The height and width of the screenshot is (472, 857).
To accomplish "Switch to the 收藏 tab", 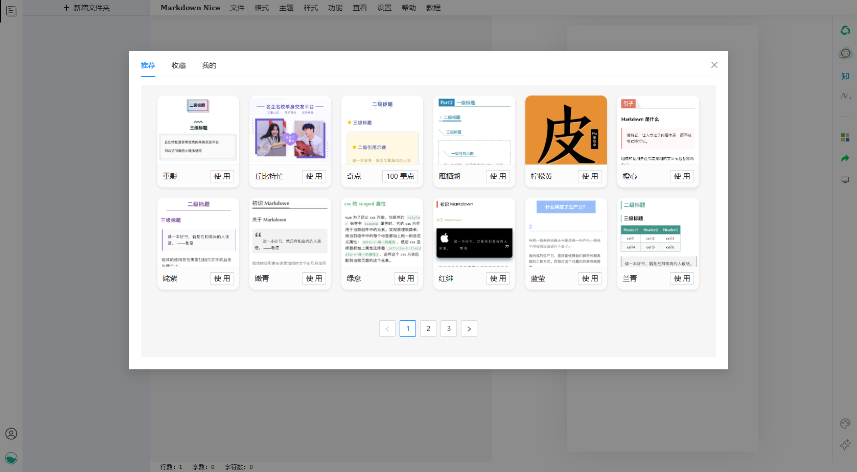I will (x=178, y=65).
